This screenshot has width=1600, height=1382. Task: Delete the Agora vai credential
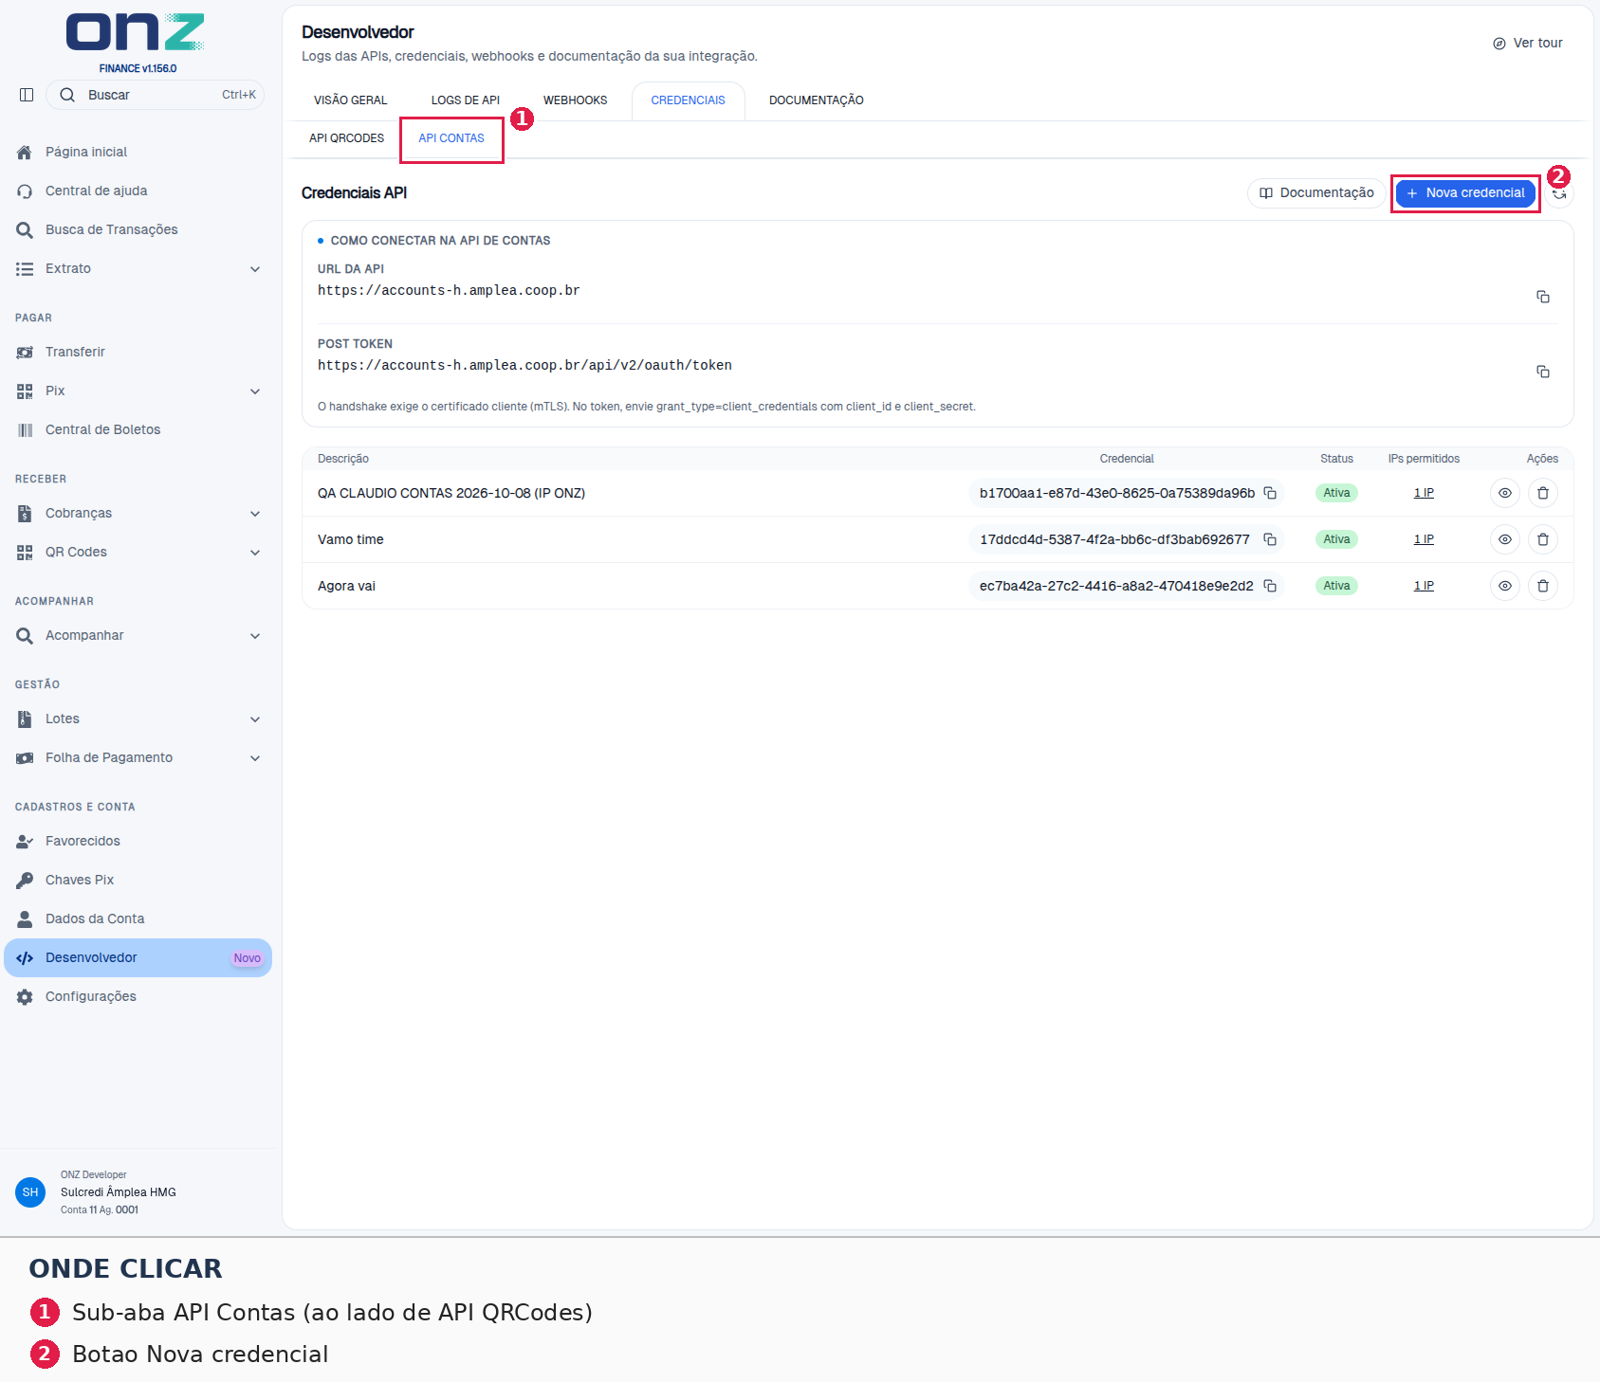1543,586
